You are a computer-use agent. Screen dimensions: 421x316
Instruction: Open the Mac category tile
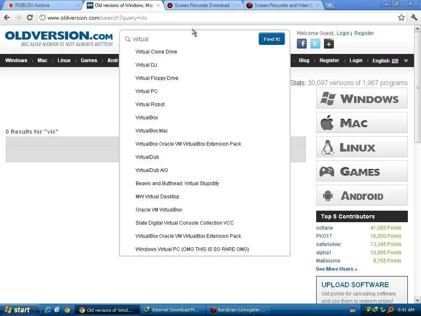pyautogui.click(x=362, y=123)
